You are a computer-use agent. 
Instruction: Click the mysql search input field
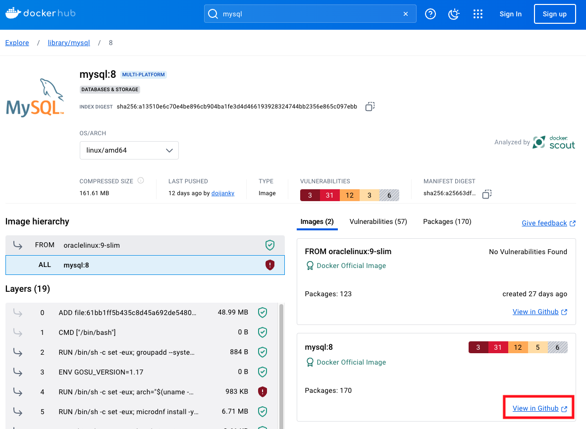click(x=310, y=14)
